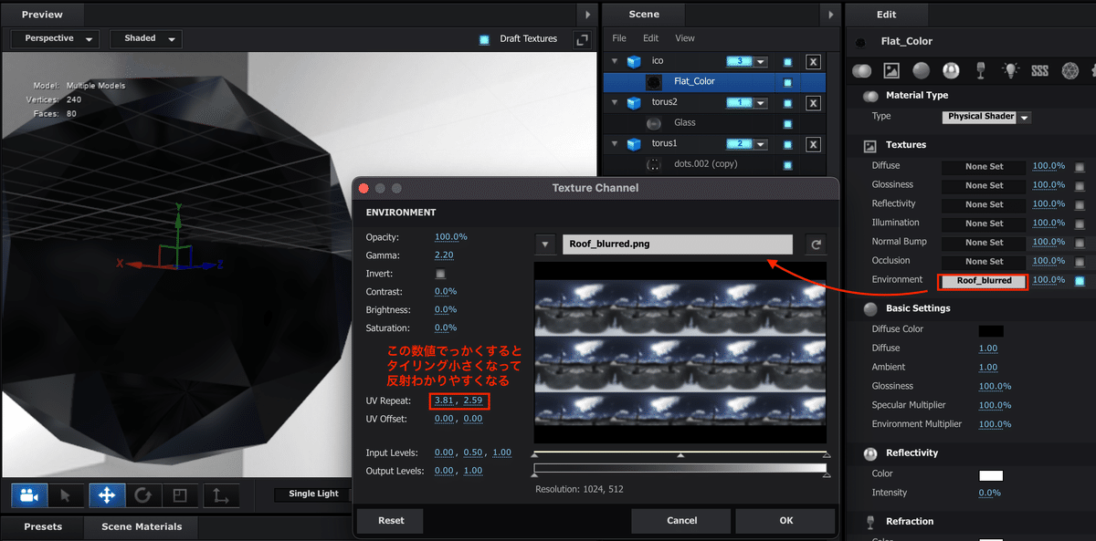Jump to the Textures section via image icon
The image size is (1096, 541).
point(891,70)
